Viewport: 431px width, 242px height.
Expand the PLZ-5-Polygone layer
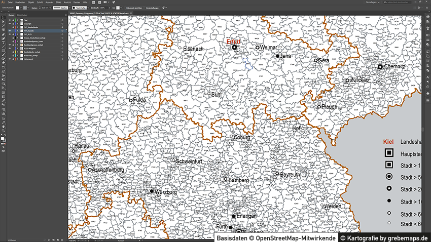pyautogui.click(x=18, y=48)
